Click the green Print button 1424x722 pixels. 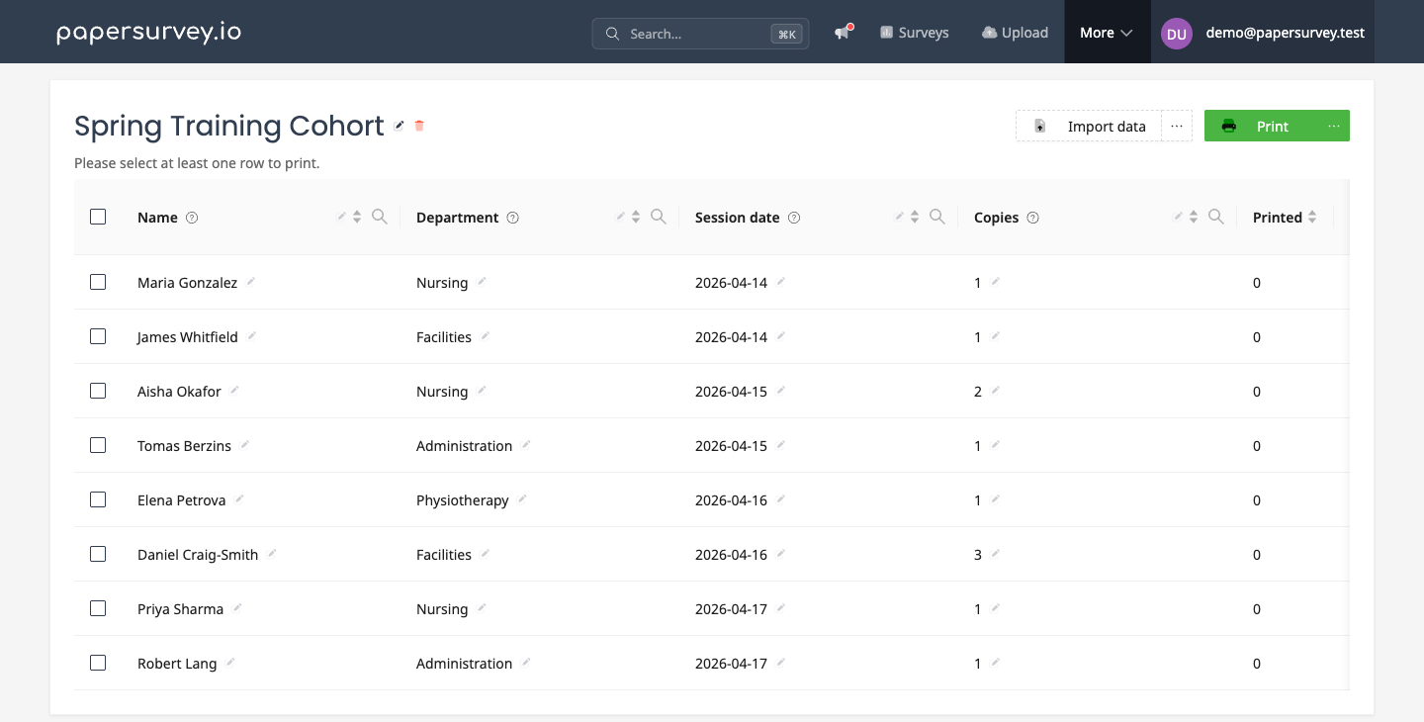[1262, 126]
